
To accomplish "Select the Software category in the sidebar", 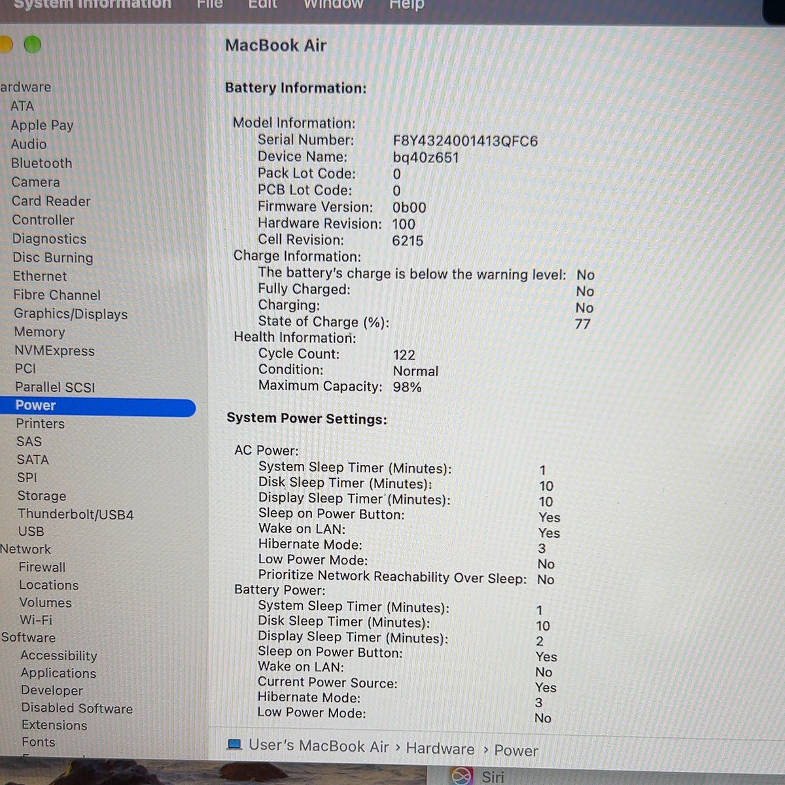I will [x=28, y=637].
